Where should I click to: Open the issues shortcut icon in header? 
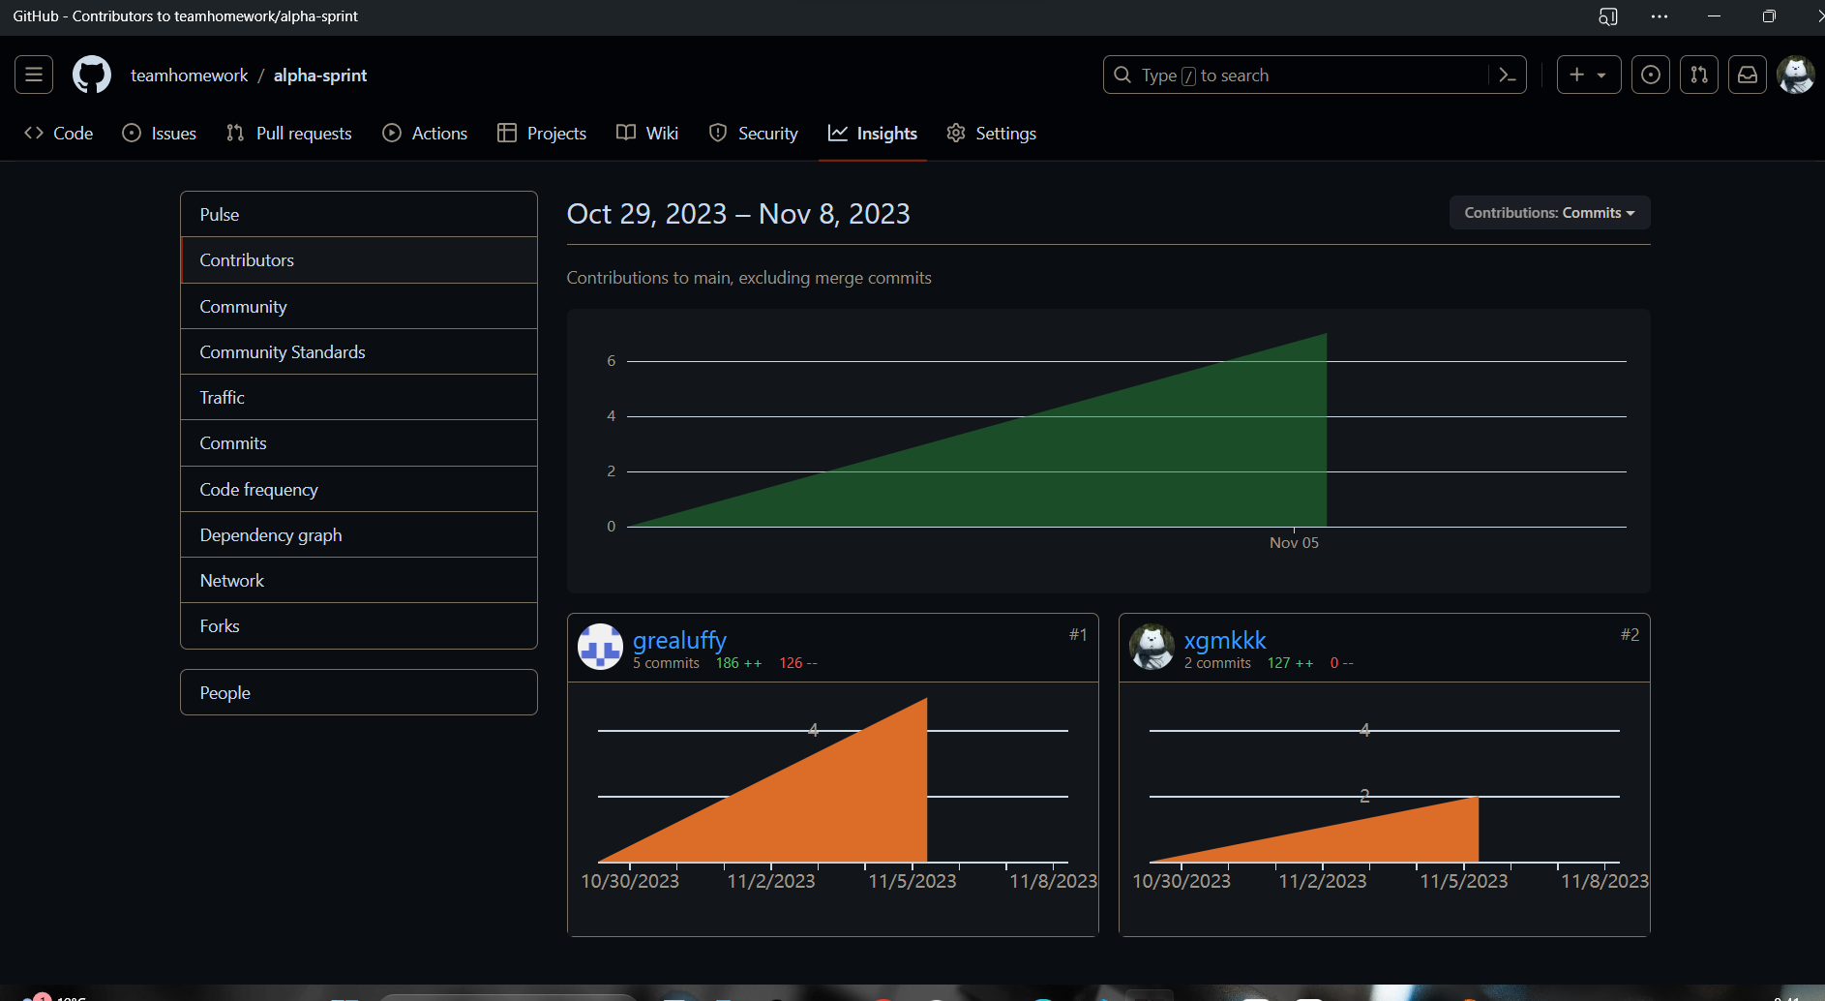coord(1651,75)
